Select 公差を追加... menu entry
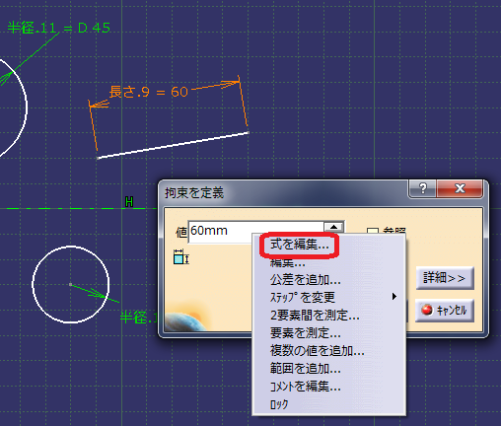 point(306,280)
